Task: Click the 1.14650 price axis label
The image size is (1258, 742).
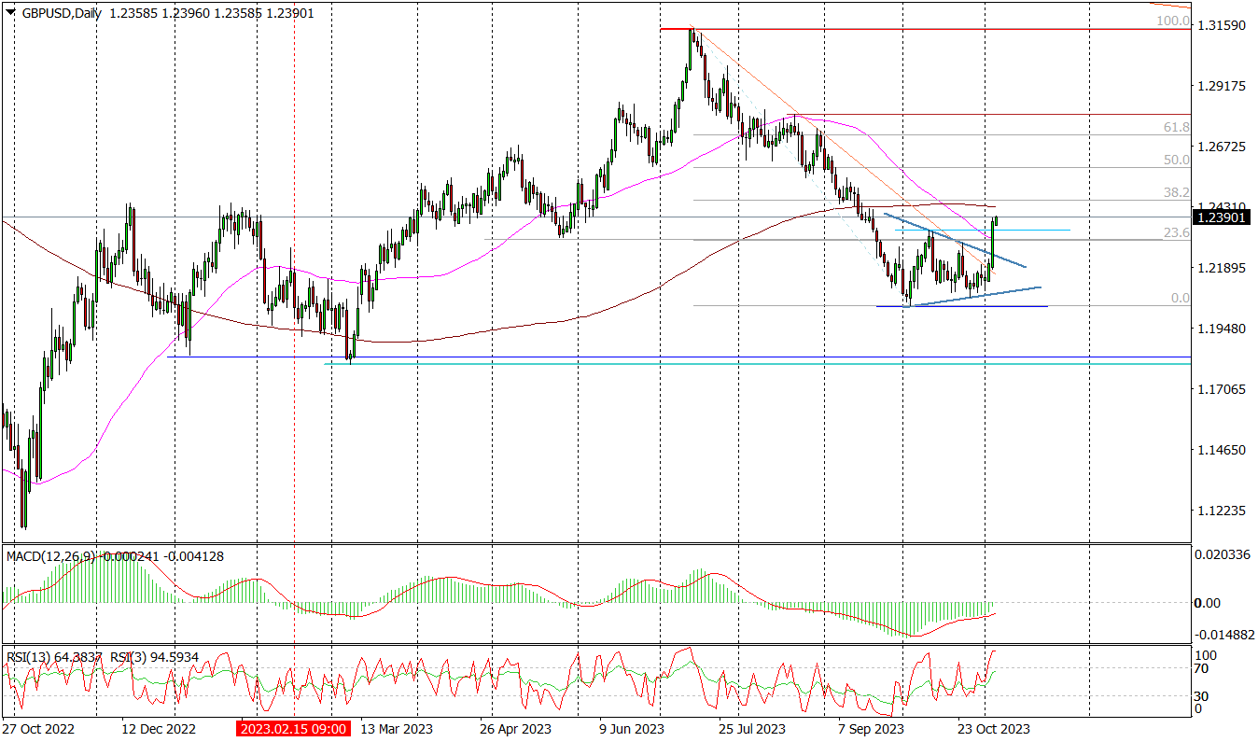Action: [x=1222, y=450]
